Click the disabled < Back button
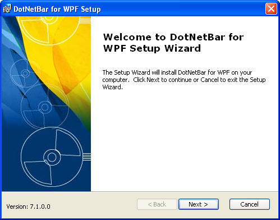Image resolution: width=280 pixels, height=220 pixels. [x=157, y=204]
